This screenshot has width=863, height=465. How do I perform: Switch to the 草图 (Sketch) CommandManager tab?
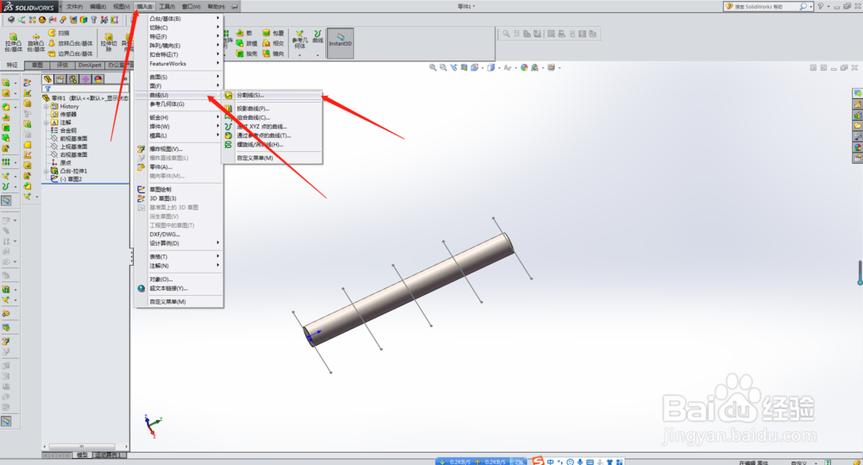pos(37,65)
